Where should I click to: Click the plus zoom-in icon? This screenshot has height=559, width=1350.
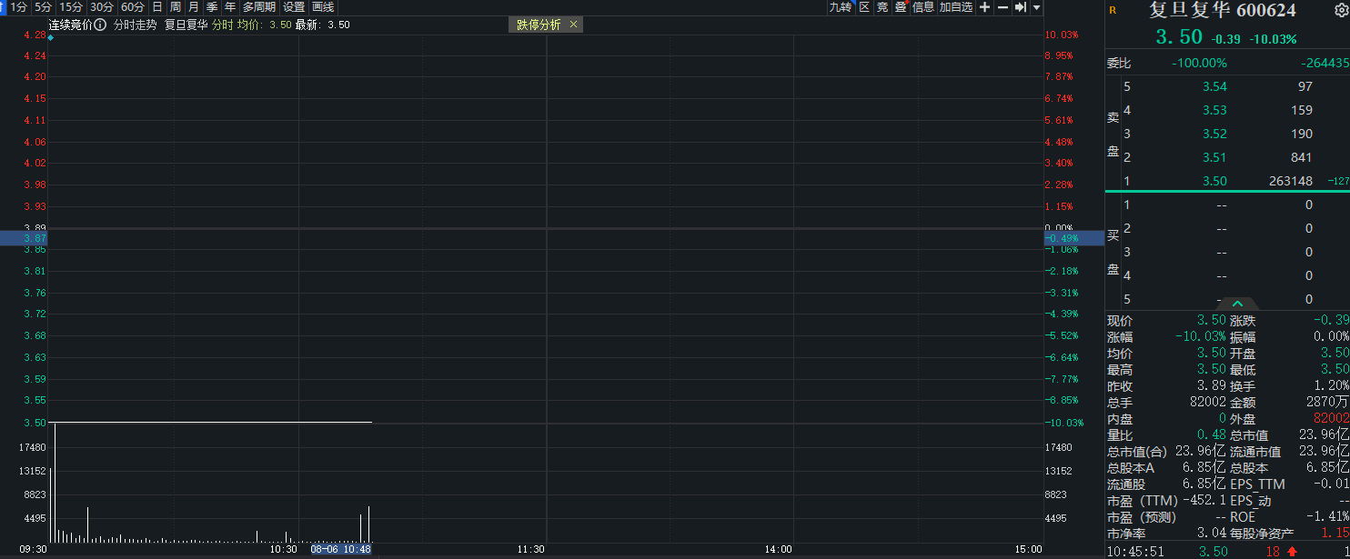click(984, 7)
